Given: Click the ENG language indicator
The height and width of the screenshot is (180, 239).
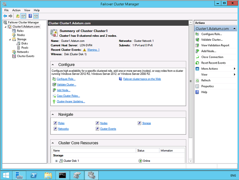Looking at the screenshot, I should [x=233, y=176].
